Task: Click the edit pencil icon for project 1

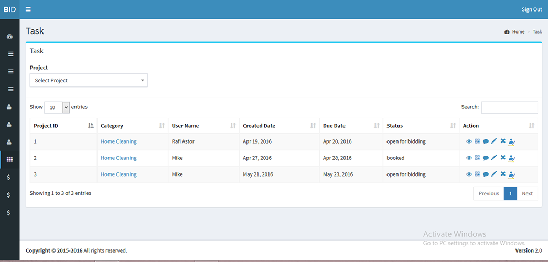Action: (x=494, y=141)
